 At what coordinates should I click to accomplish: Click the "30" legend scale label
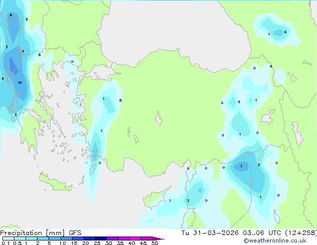[x=108, y=243]
